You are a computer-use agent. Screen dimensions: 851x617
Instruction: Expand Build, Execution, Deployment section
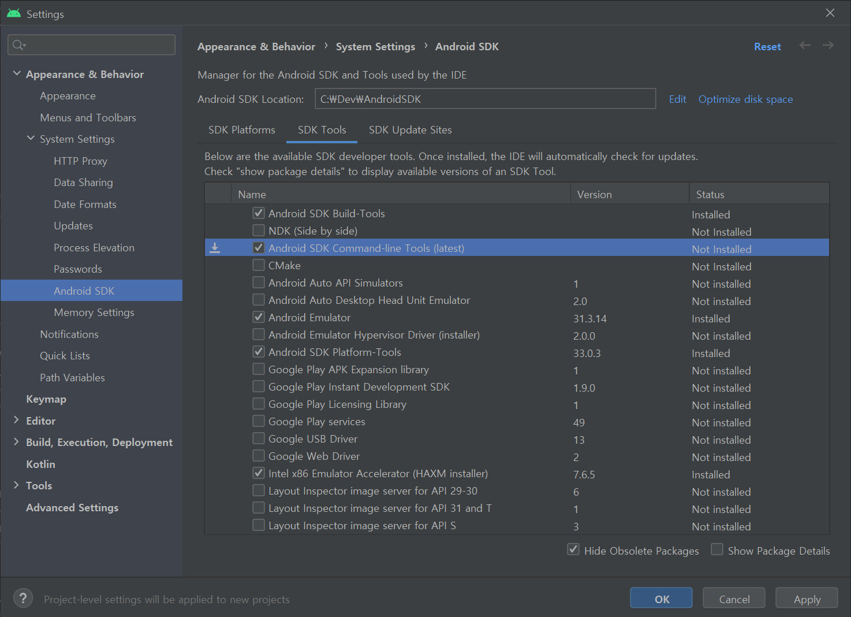pyautogui.click(x=17, y=442)
